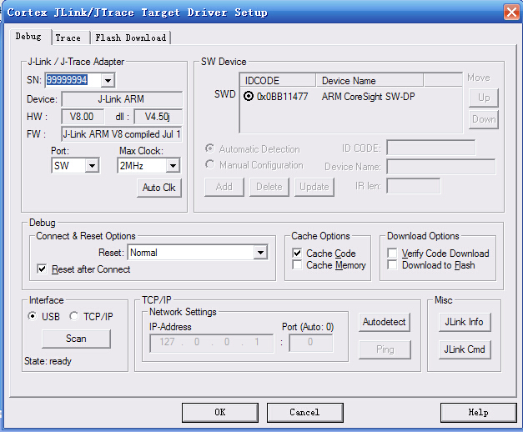Screen dimensions: 523x432
Task: Expand the Max Clock 2MHz dropdown
Action: point(173,165)
